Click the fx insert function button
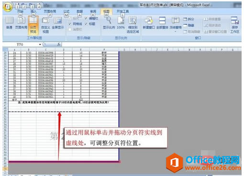 click(x=59, y=44)
